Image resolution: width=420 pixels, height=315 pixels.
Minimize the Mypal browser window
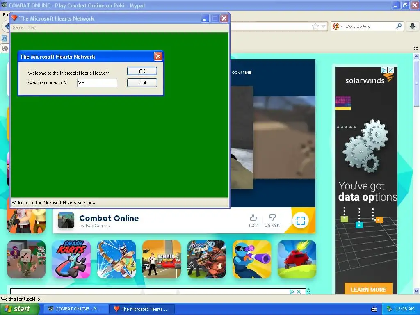395,5
